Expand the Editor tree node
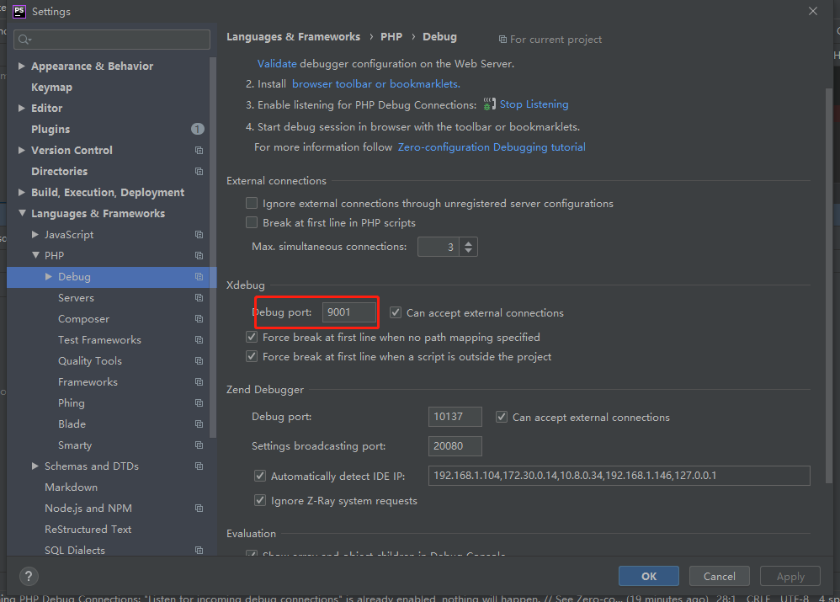This screenshot has height=602, width=840. click(x=21, y=109)
